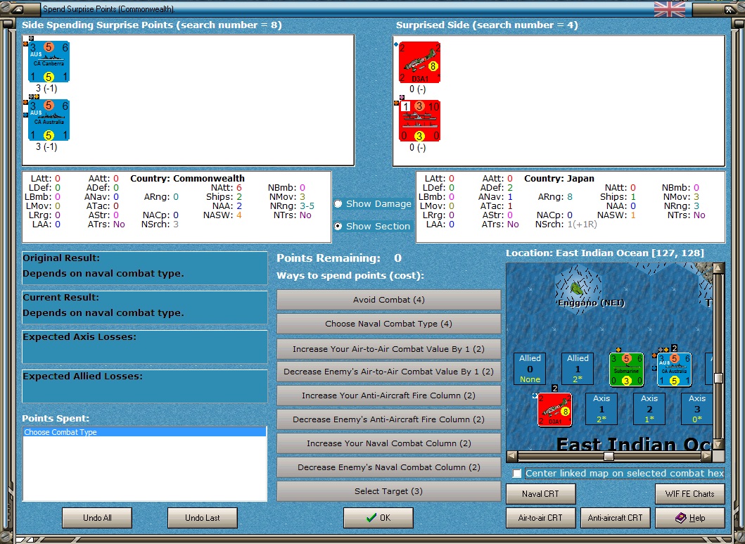The height and width of the screenshot is (544, 745).
Task: Confirm with the OK button
Action: 378,517
